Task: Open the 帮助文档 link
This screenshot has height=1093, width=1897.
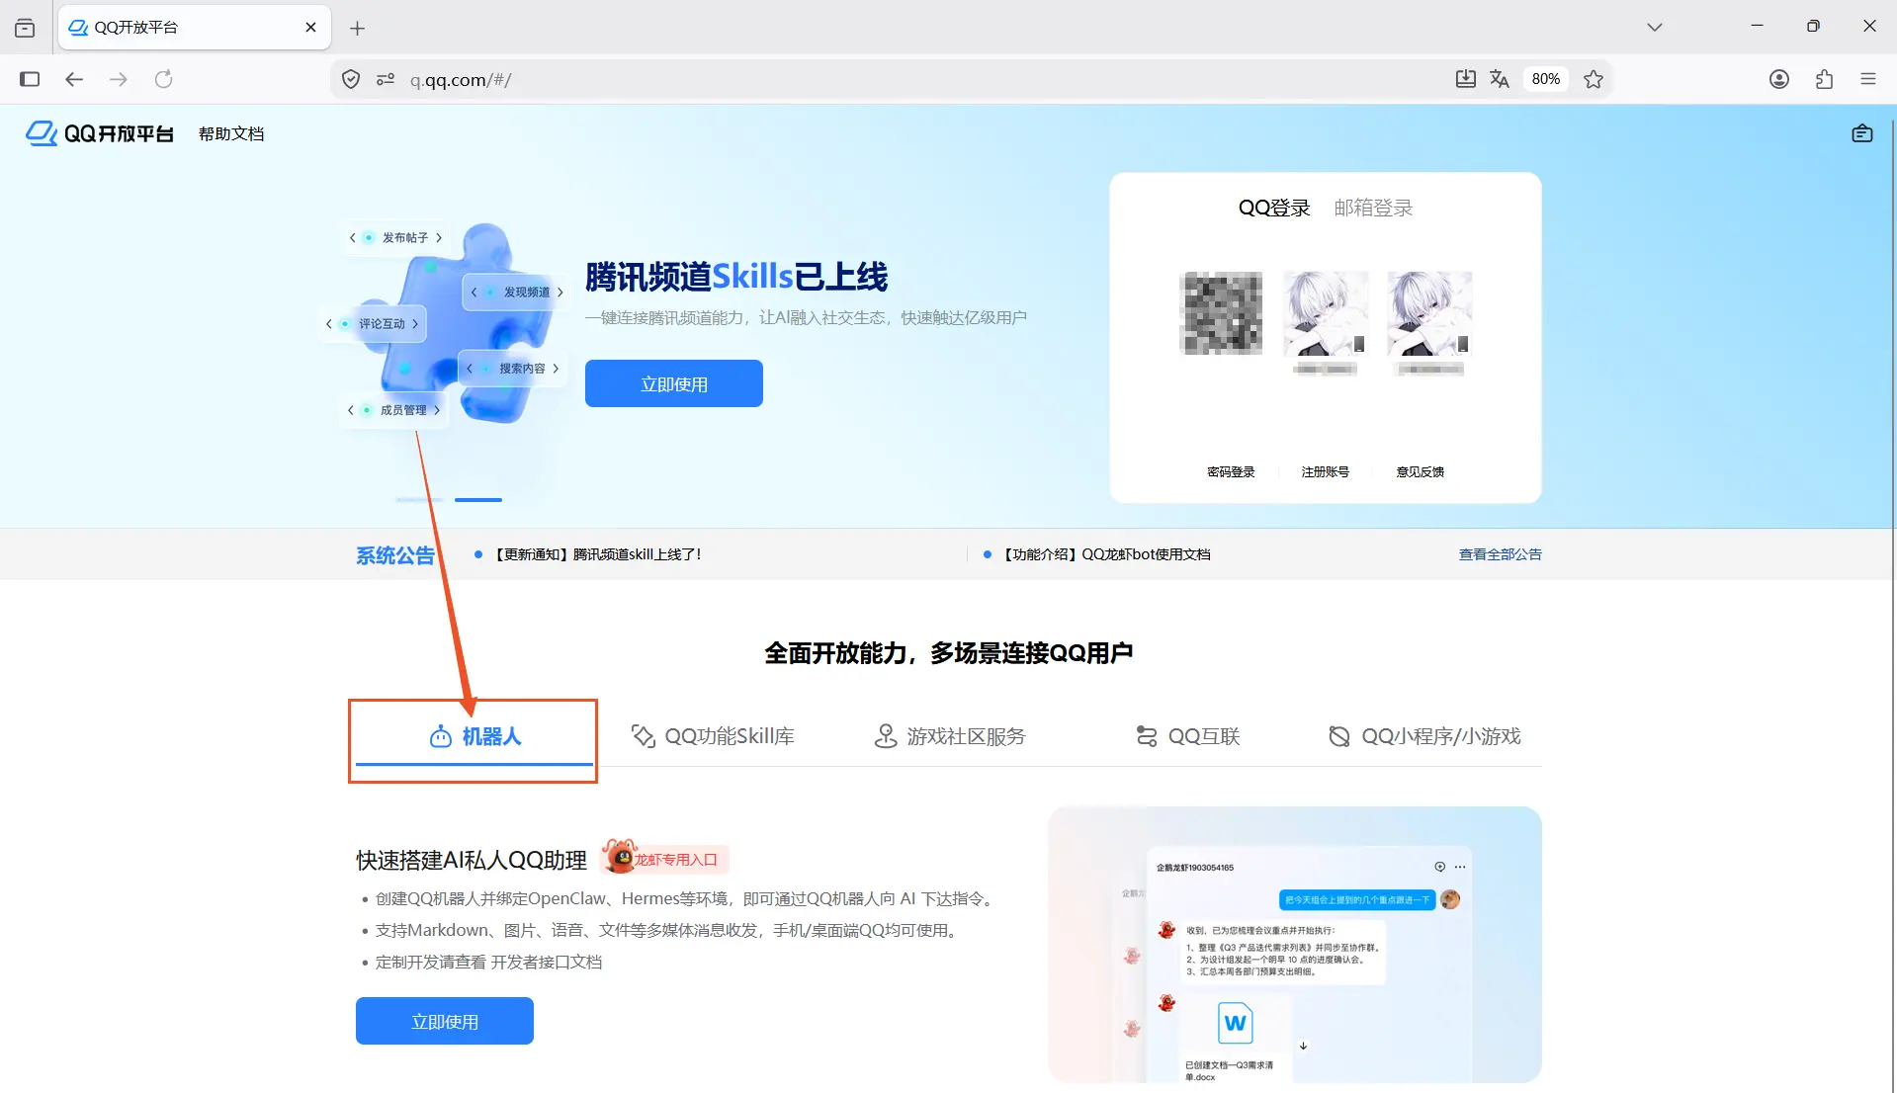Action: (231, 133)
